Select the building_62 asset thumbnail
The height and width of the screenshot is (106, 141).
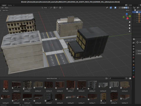[x=125, y=85]
